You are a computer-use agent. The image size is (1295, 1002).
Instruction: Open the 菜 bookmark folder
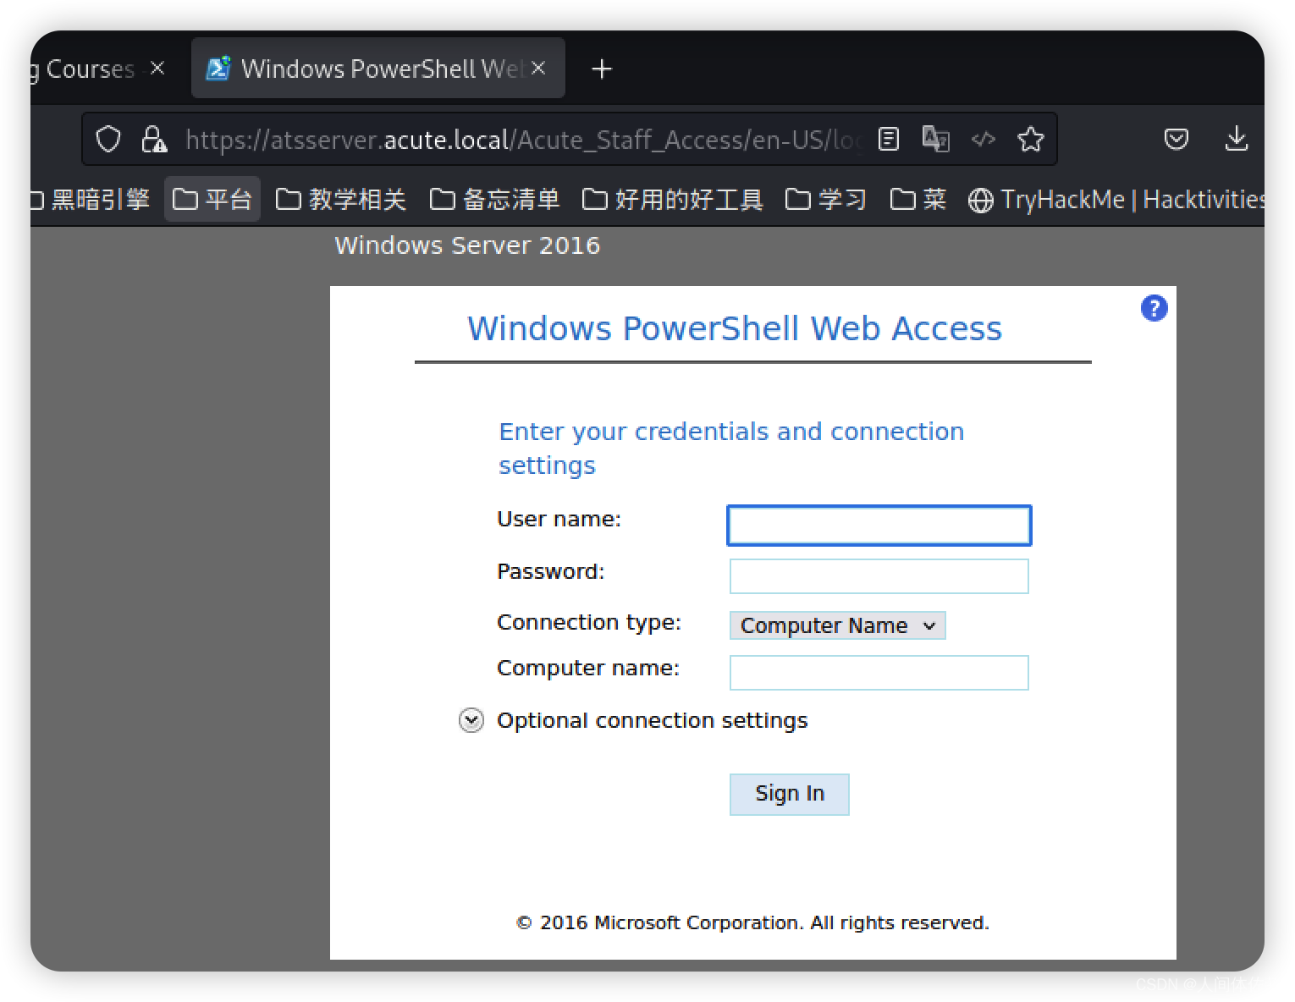[918, 200]
